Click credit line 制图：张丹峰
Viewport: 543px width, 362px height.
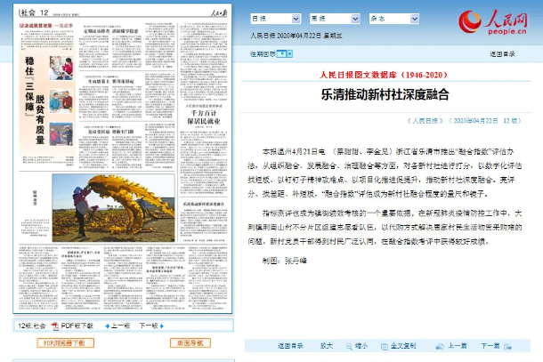284,261
